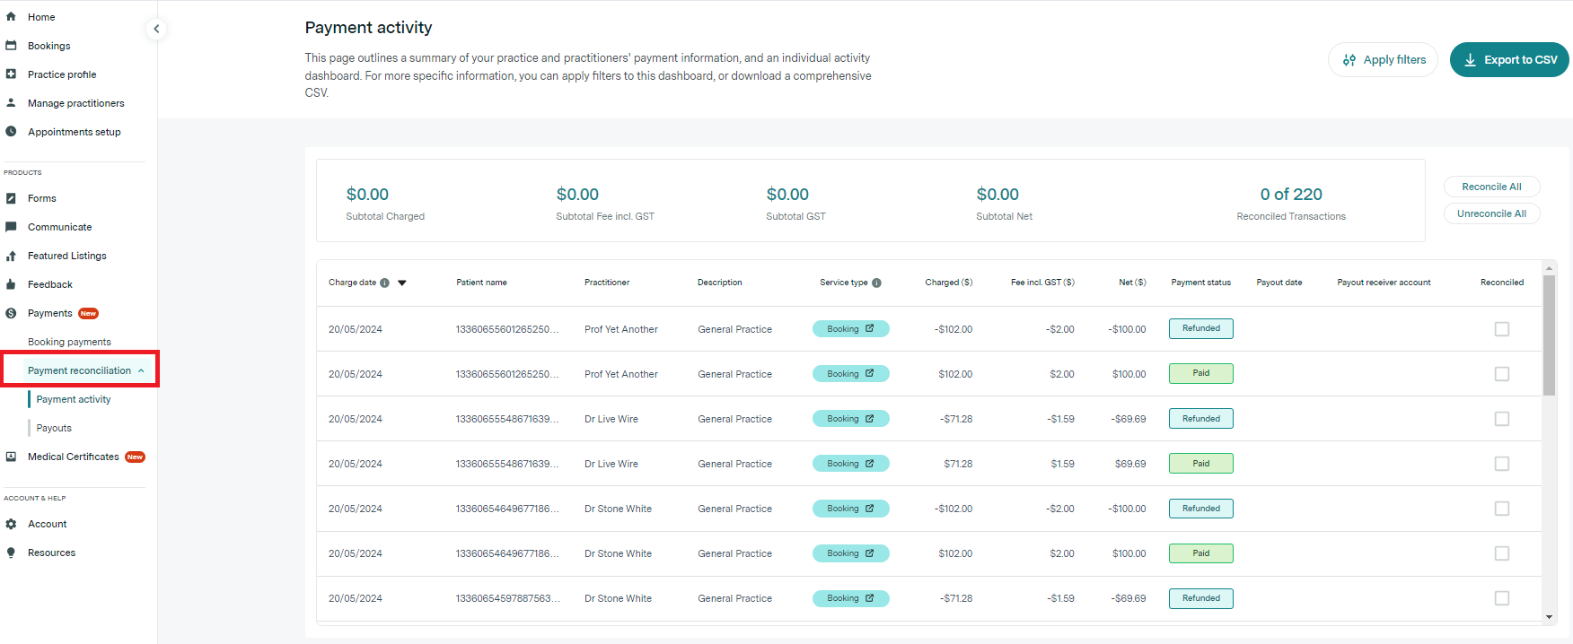Screen dimensions: 1573x644
Task: Click the Export to CSV button
Action: coord(1508,60)
